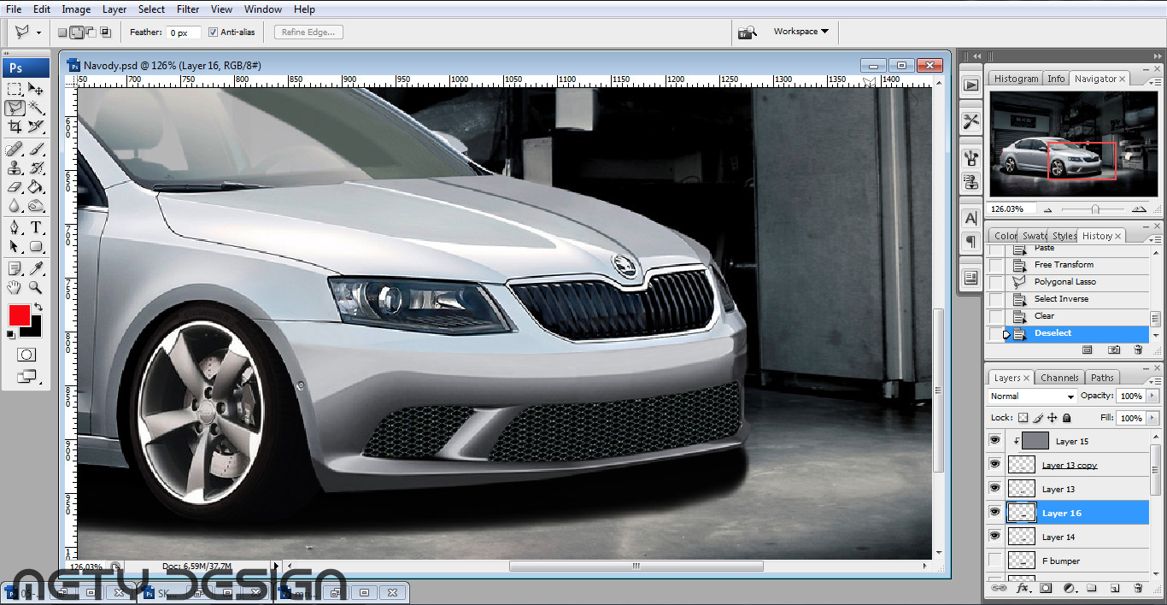1167x605 pixels.
Task: Show the F bumper layer
Action: click(994, 561)
